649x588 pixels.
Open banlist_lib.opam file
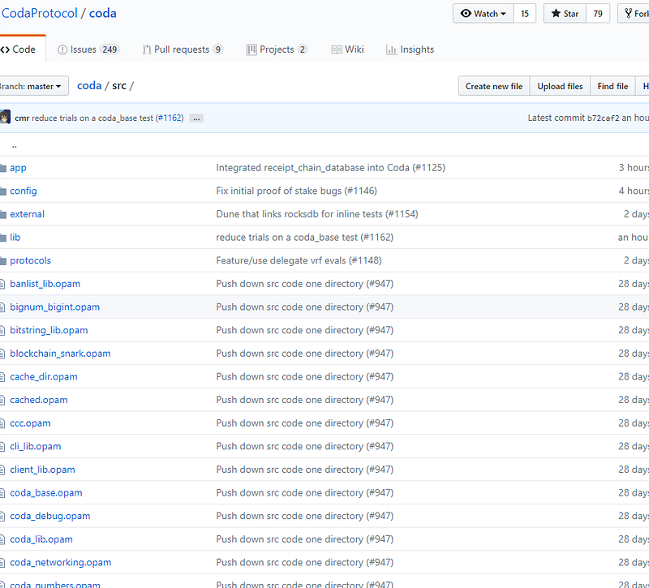click(45, 284)
